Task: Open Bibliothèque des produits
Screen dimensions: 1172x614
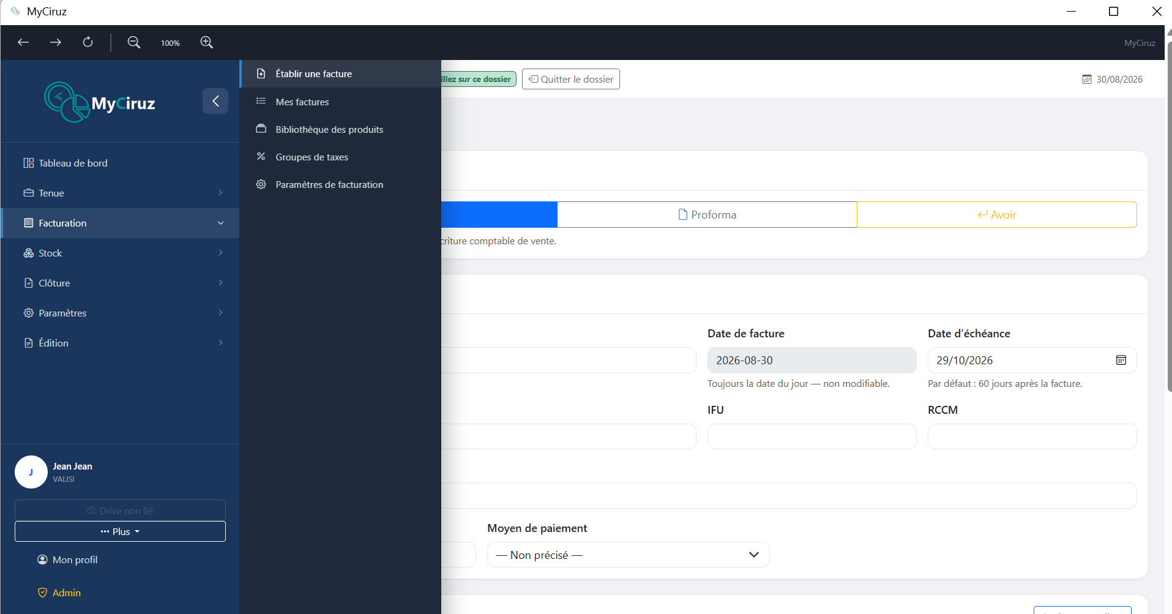Action: (340, 129)
